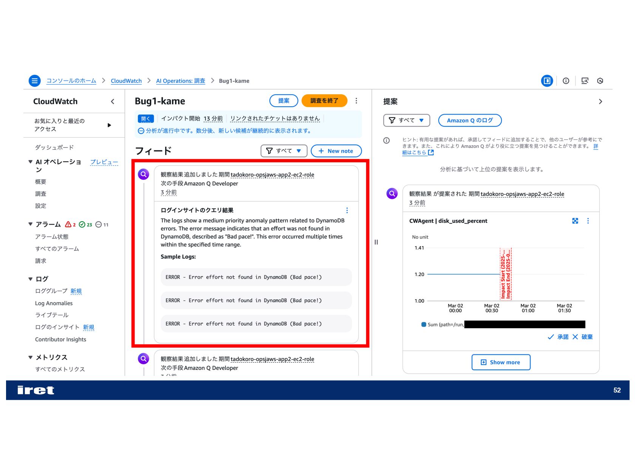The height and width of the screenshot is (450, 636).
Task: Open Log Anomalies in sidebar
Action: 54,303
